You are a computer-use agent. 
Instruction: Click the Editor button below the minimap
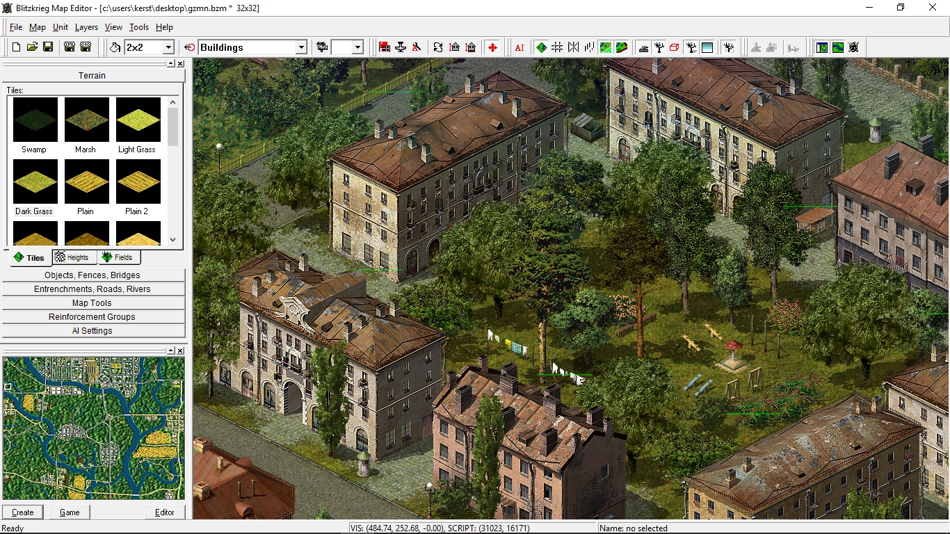coord(165,512)
